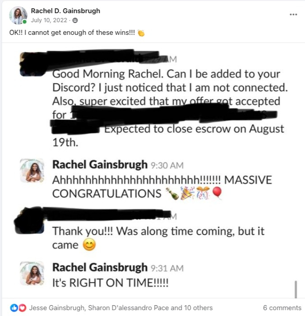View the Jesse Gainsbrugh and others reactions list
The width and height of the screenshot is (305, 316).
[x=121, y=308]
